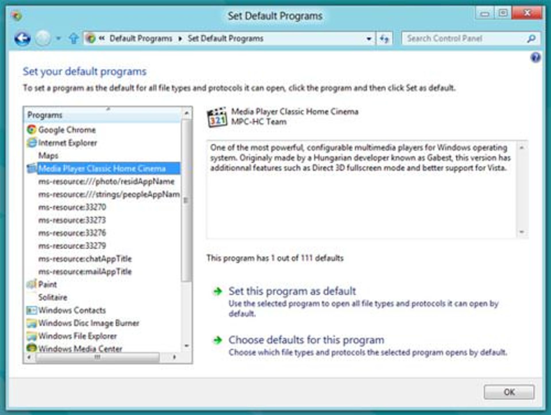The width and height of the screenshot is (551, 415).
Task: Select the ms-resource:33273 entry
Action: 72,220
